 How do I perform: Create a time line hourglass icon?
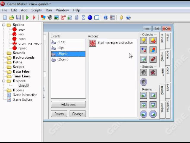coord(83,18)
